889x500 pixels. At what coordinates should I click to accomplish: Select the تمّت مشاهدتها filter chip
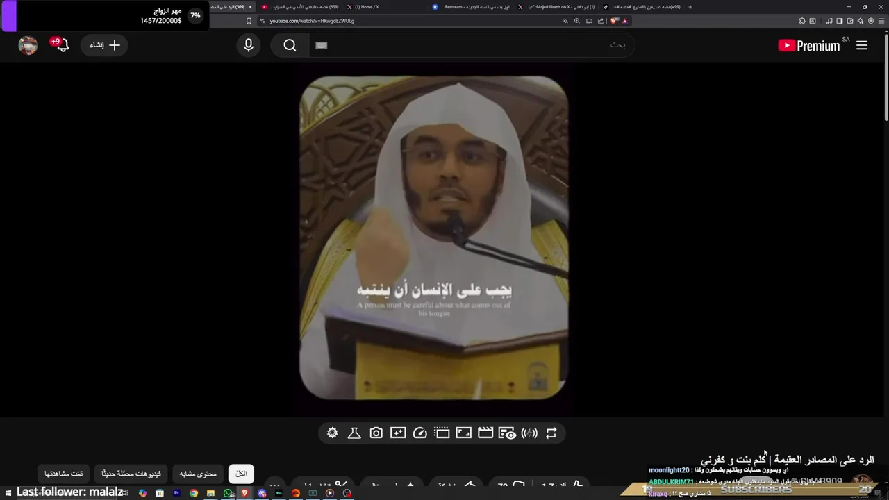[64, 474]
